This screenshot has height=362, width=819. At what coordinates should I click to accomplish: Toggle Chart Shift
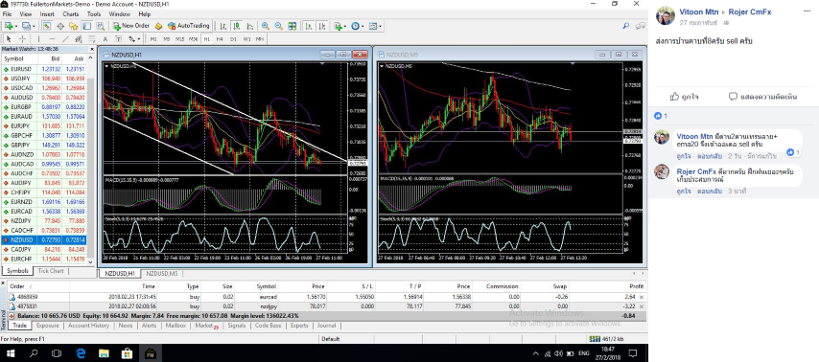322,26
